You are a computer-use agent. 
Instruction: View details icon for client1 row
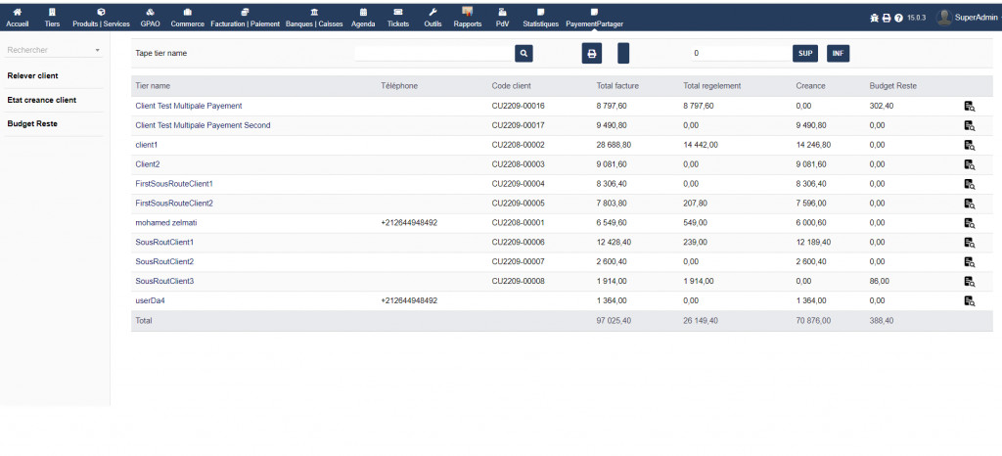pyautogui.click(x=969, y=145)
